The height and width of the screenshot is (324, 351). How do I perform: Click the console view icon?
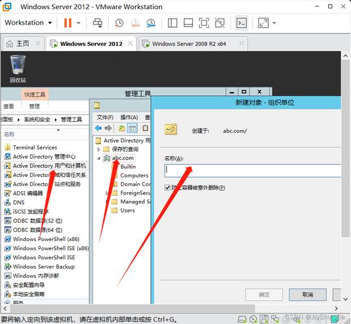click(x=242, y=23)
